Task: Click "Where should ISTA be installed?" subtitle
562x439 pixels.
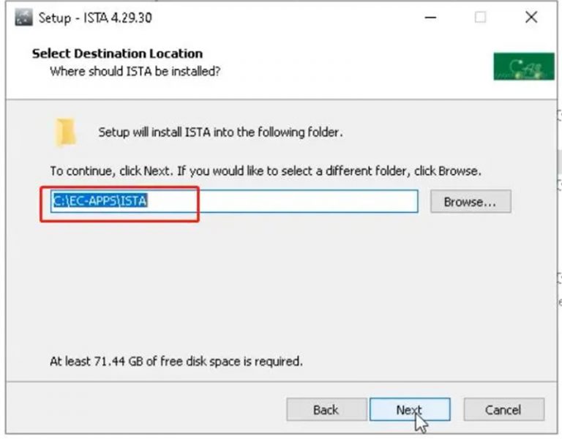Action: (x=135, y=71)
